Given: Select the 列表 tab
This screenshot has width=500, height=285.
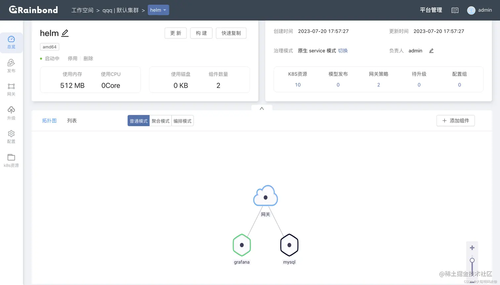Looking at the screenshot, I should pyautogui.click(x=72, y=120).
